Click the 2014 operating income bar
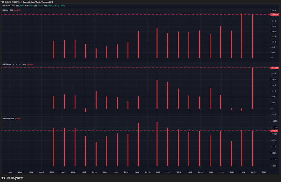 138,44
